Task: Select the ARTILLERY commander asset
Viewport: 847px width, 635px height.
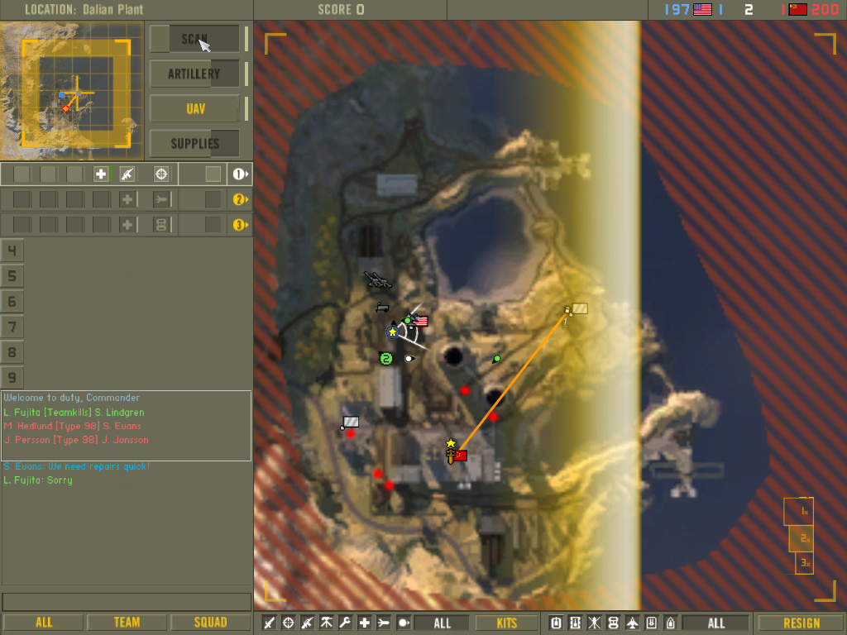Action: pyautogui.click(x=194, y=74)
